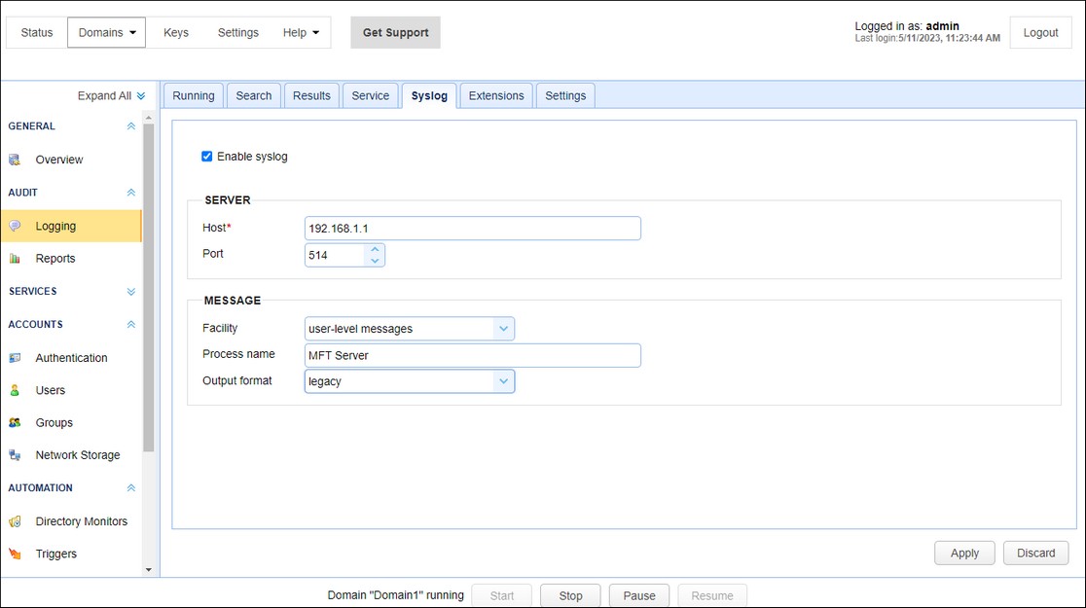Switch to the Running tab
This screenshot has width=1086, height=608.
coord(194,95)
